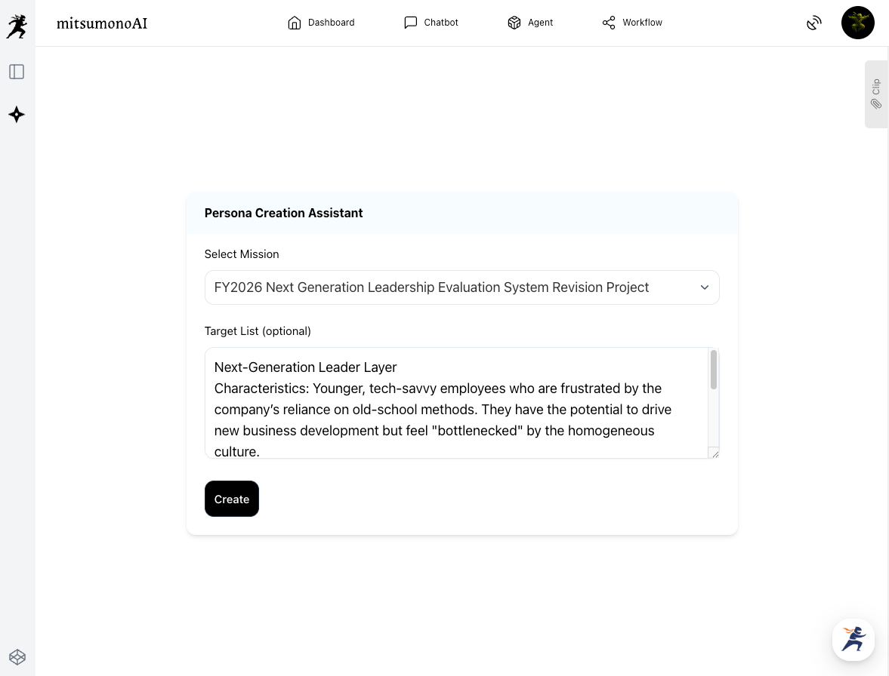The height and width of the screenshot is (676, 889).
Task: Click the Persona Creation Assistant header
Action: tap(284, 213)
